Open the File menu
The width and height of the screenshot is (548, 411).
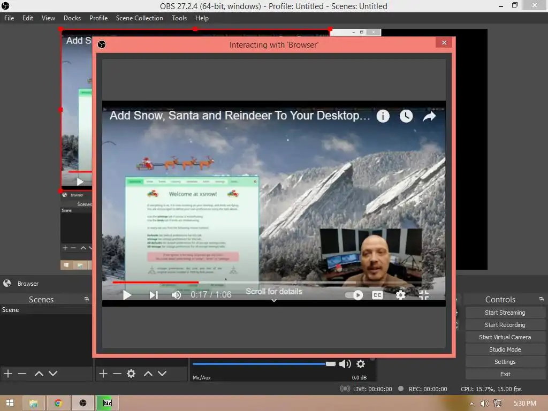[x=9, y=18]
